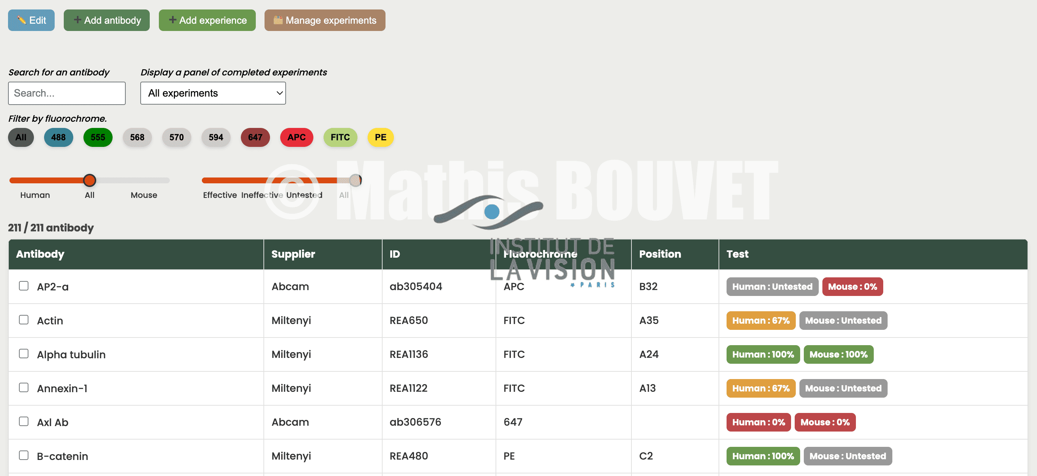Click Mouse : Untested badge for B-catenin

[x=848, y=456]
